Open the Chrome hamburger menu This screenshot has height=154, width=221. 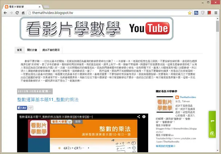pyautogui.click(x=216, y=13)
